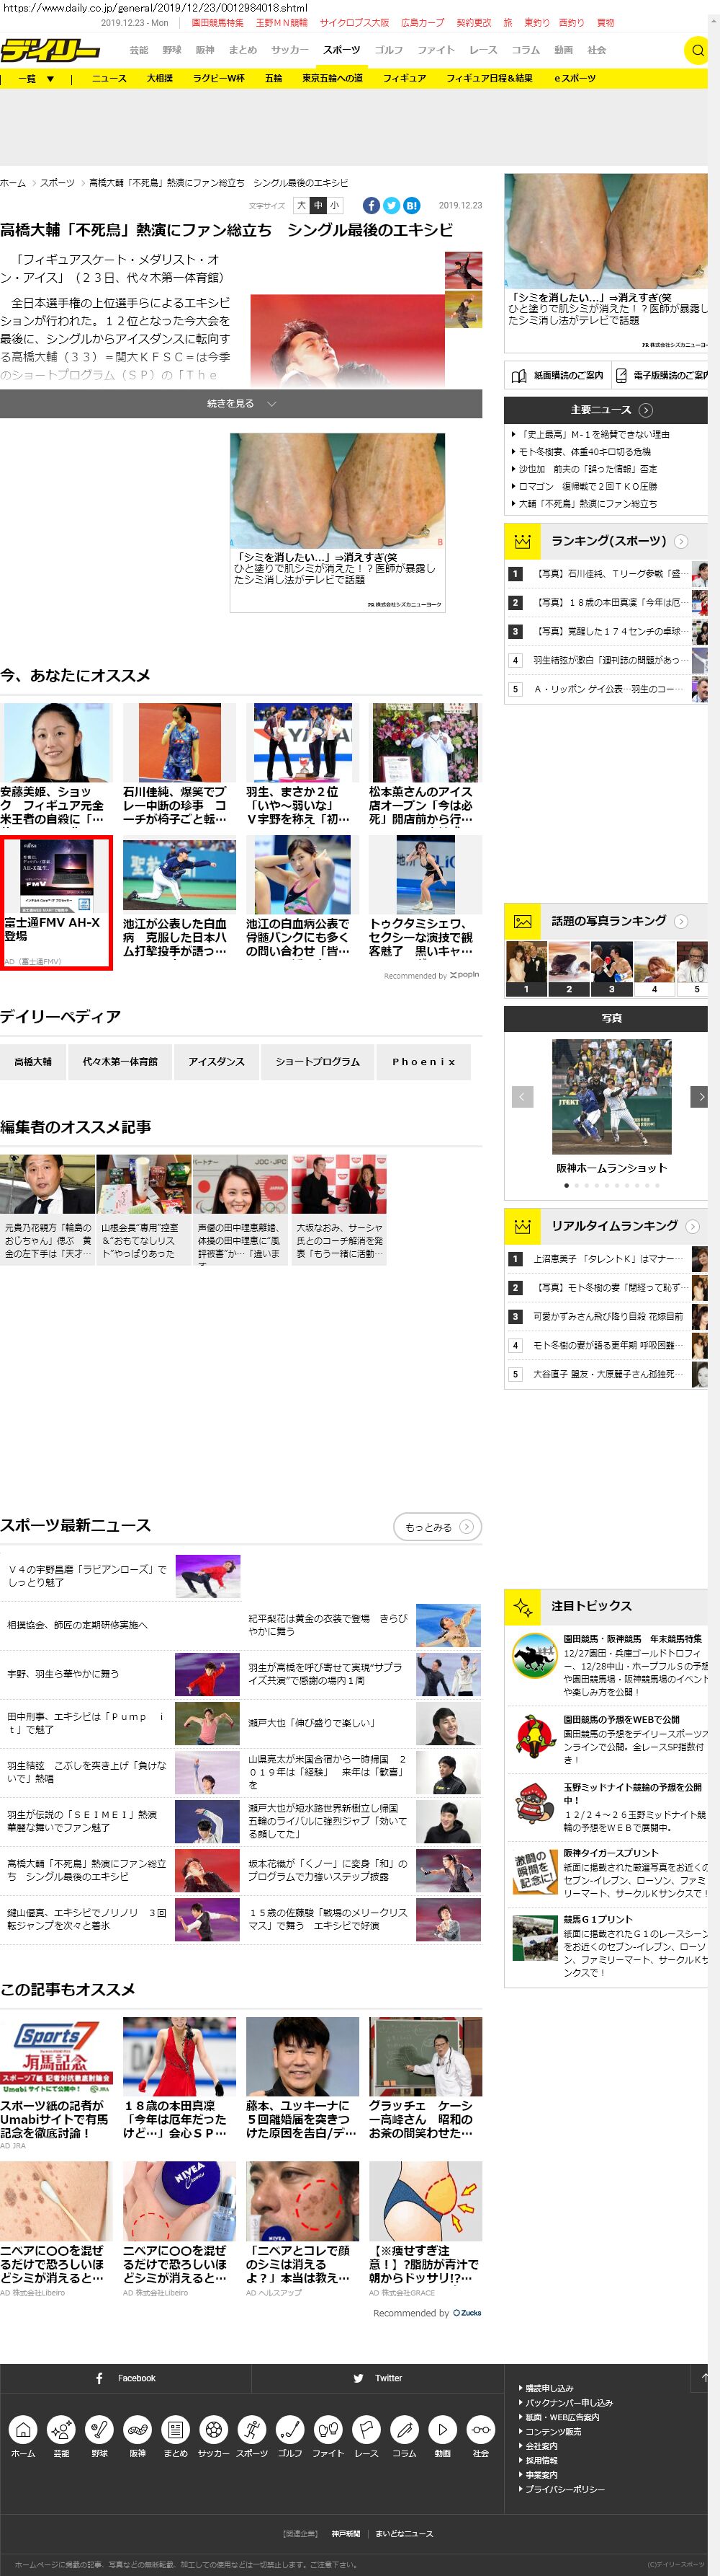Open the 一覧 dropdown in yellow bar

point(36,78)
